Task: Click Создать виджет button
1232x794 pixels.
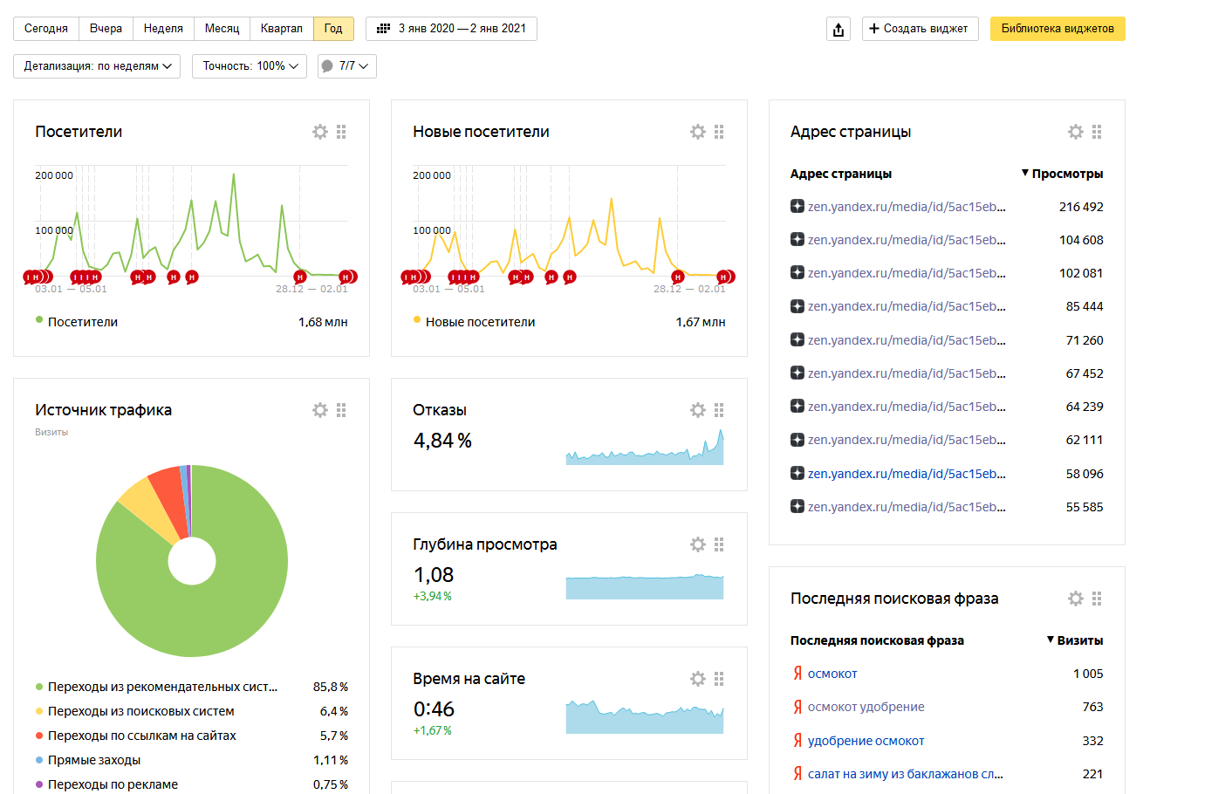Action: [921, 29]
